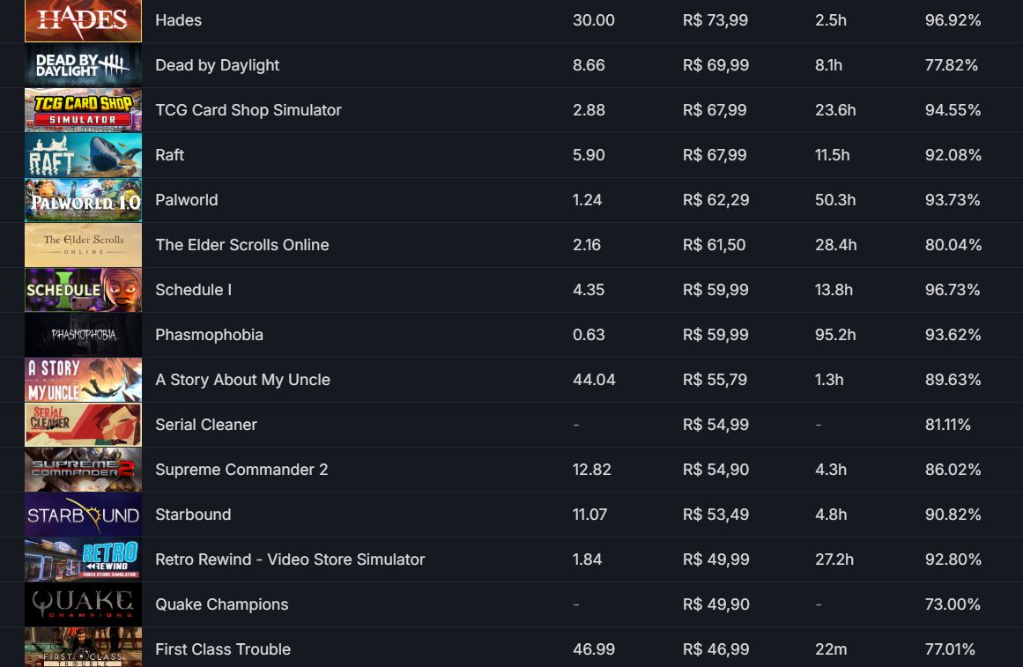1023x667 pixels.
Task: Select the 77.82% rating cell
Action: tap(952, 65)
